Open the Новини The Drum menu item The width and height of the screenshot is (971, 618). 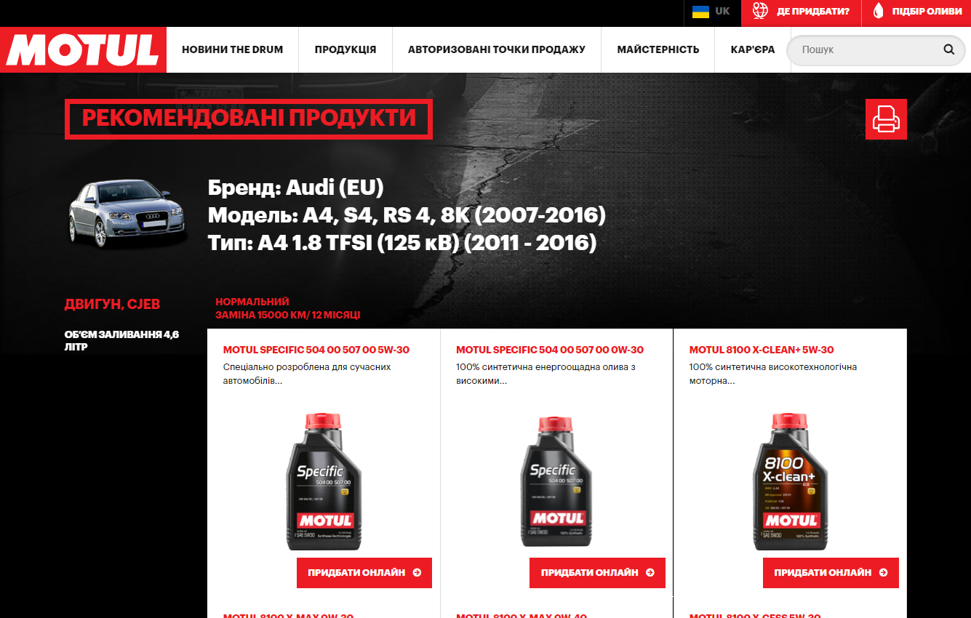[233, 49]
